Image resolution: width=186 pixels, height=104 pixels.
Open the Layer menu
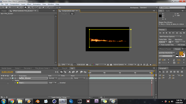point(23,4)
